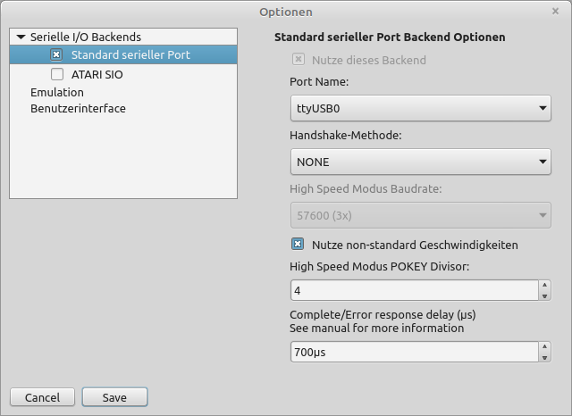Click the High Speed Modus Baudrate combo box
Image resolution: width=572 pixels, height=416 pixels.
[420, 215]
